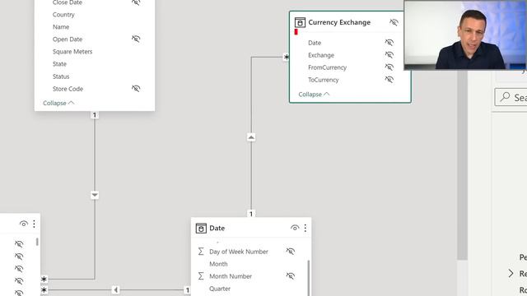Expand the chevron beside Re in right pane
The width and height of the screenshot is (527, 296).
tap(511, 273)
